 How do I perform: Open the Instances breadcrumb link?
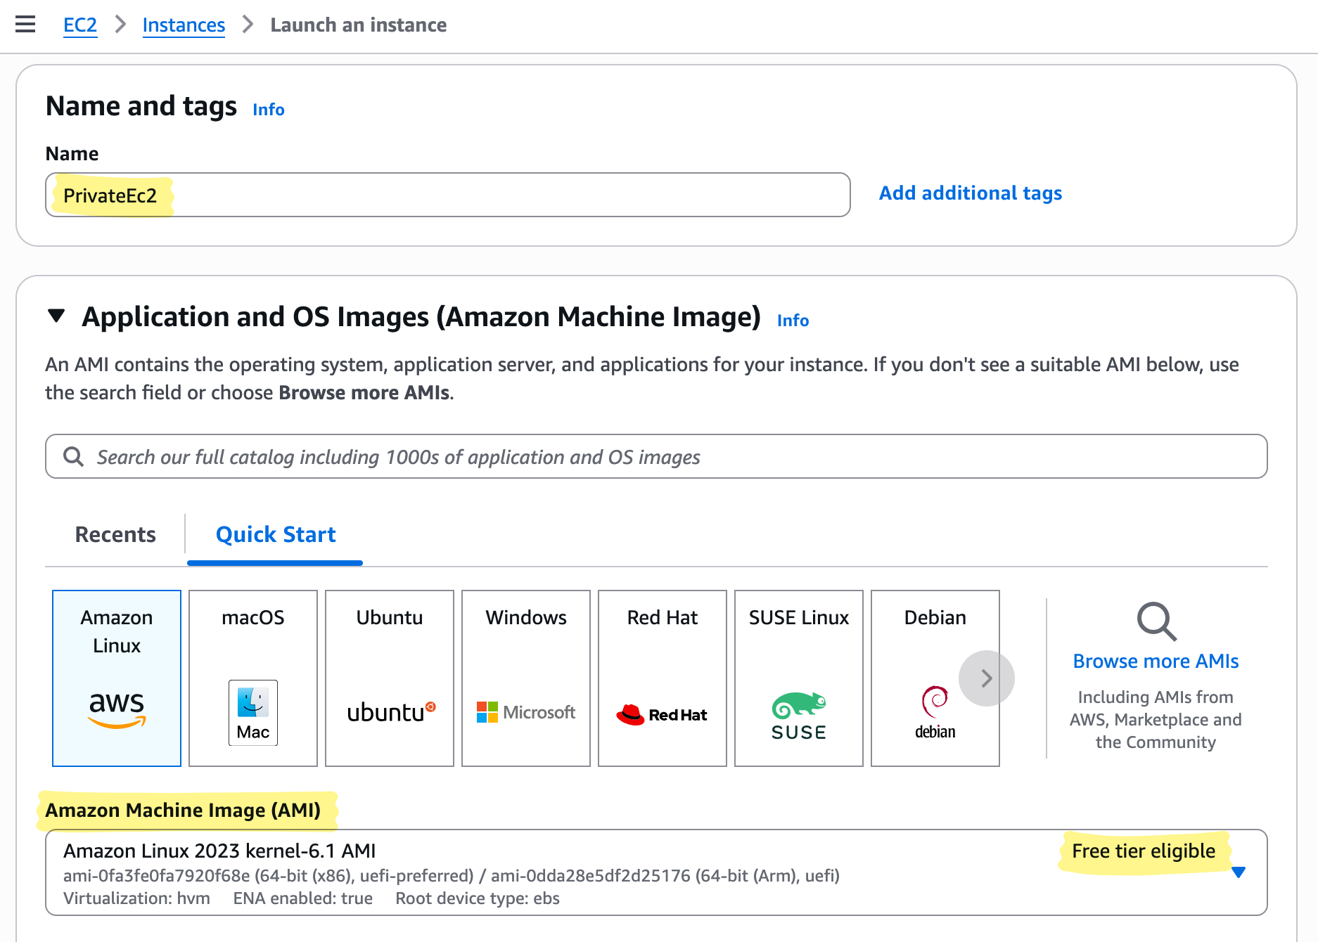pos(184,25)
